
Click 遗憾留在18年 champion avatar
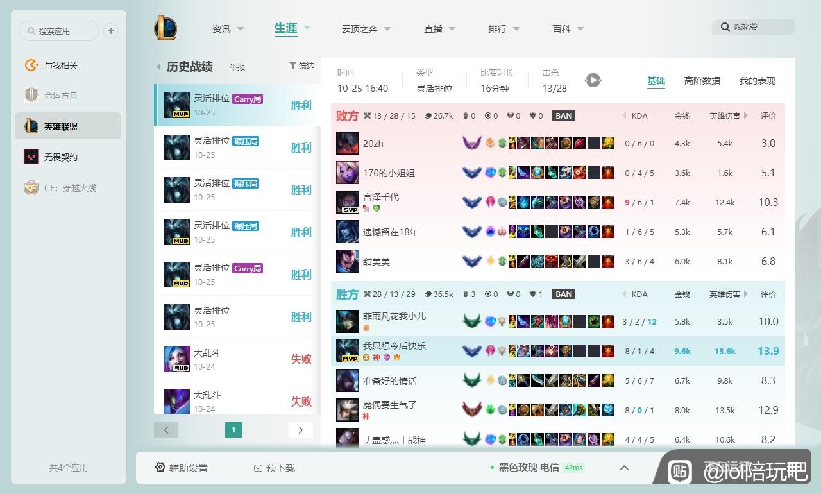pos(348,232)
